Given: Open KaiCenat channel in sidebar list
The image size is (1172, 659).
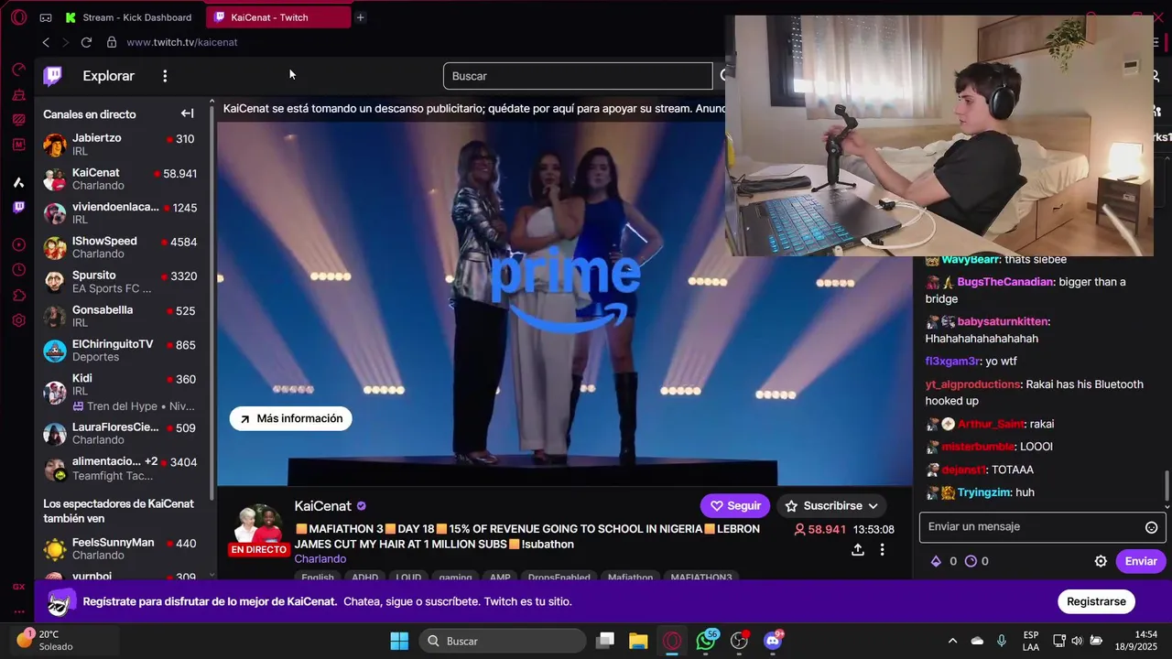Looking at the screenshot, I should (123, 178).
